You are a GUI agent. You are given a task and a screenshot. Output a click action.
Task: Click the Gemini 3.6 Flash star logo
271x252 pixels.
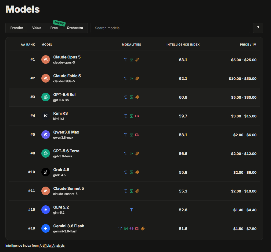click(x=46, y=228)
